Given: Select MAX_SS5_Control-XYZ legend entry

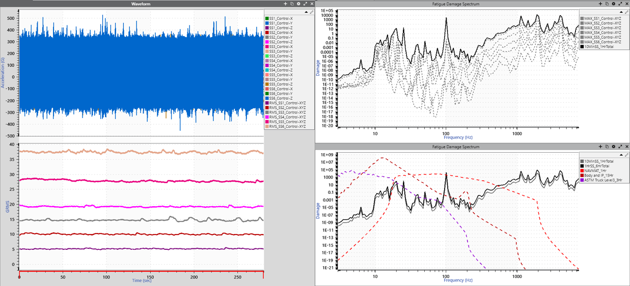Looking at the screenshot, I should coord(601,37).
